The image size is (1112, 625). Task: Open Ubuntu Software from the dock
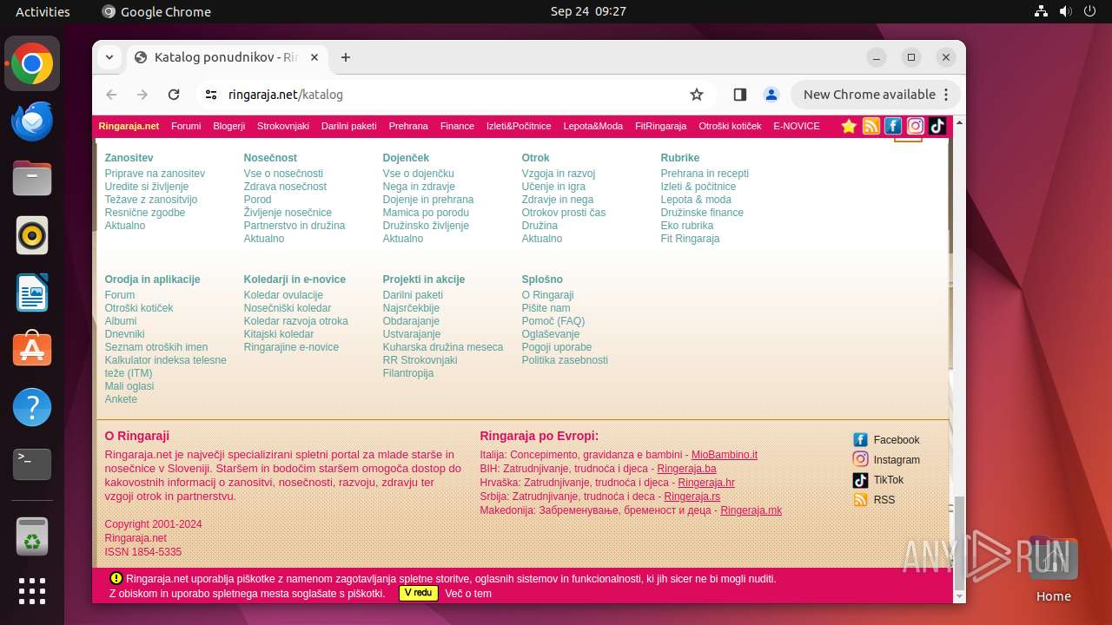coord(32,350)
